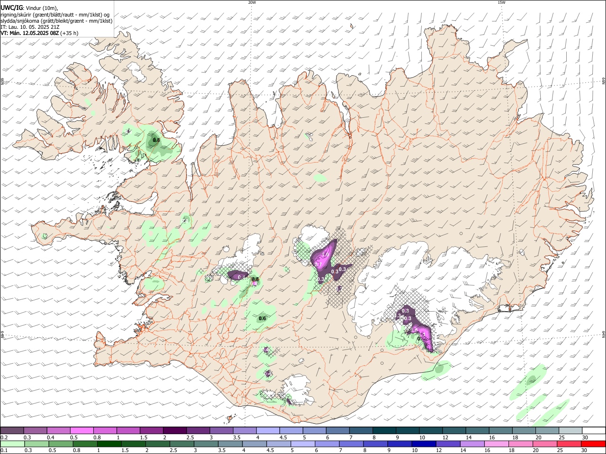Screen dimensions: 606x454
Task: Pick the deep blue 10 bottom-row swatch
Action: pos(423,444)
